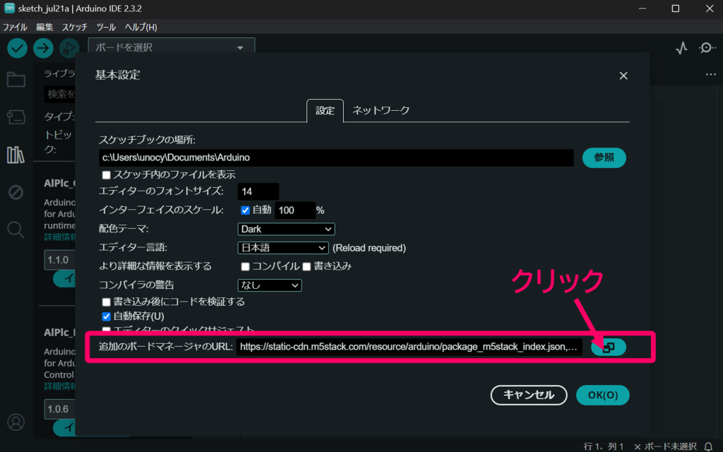This screenshot has width=723, height=452.
Task: Open the ファイル menu
Action: (x=16, y=28)
